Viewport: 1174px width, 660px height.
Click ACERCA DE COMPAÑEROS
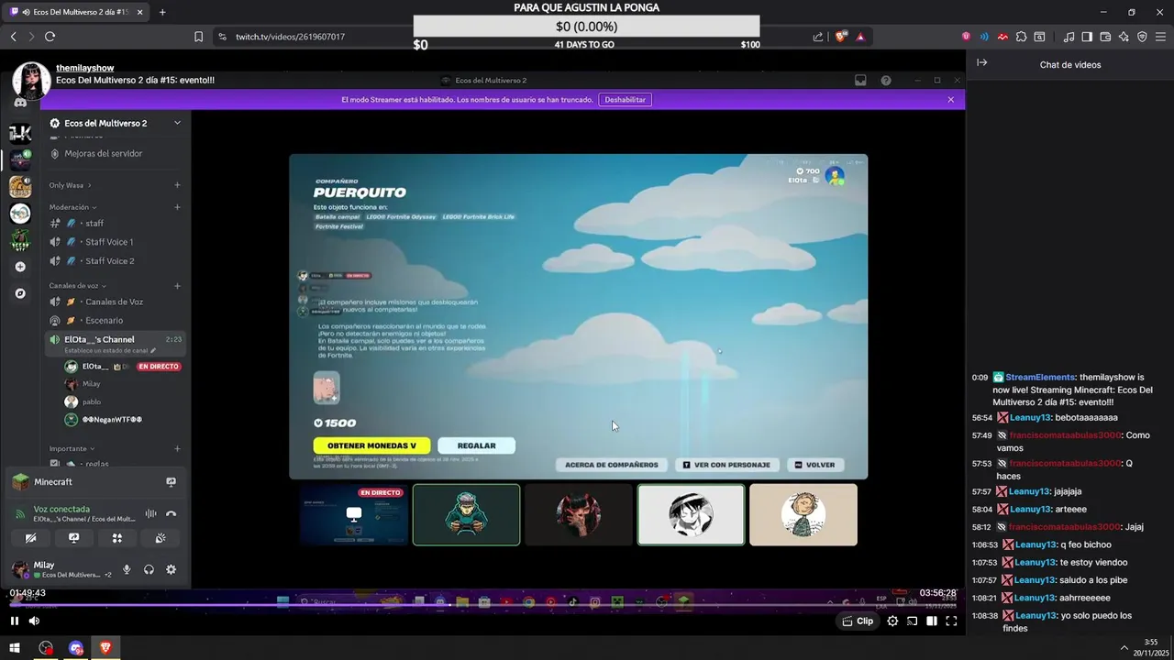[612, 465]
